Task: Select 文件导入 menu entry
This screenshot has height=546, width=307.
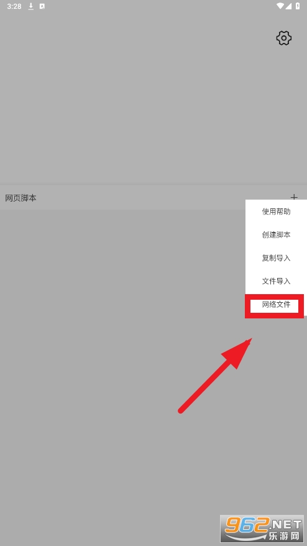Action: [276, 281]
